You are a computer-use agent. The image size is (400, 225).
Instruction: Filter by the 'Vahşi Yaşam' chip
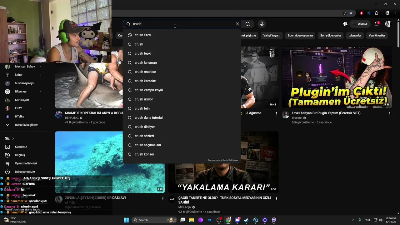click(272, 36)
